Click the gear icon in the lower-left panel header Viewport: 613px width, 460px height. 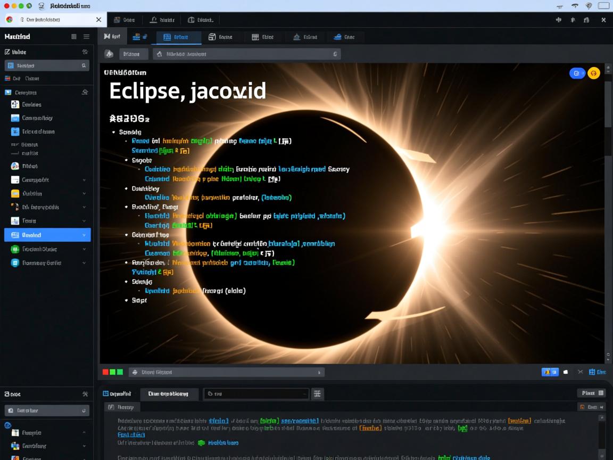pos(86,394)
